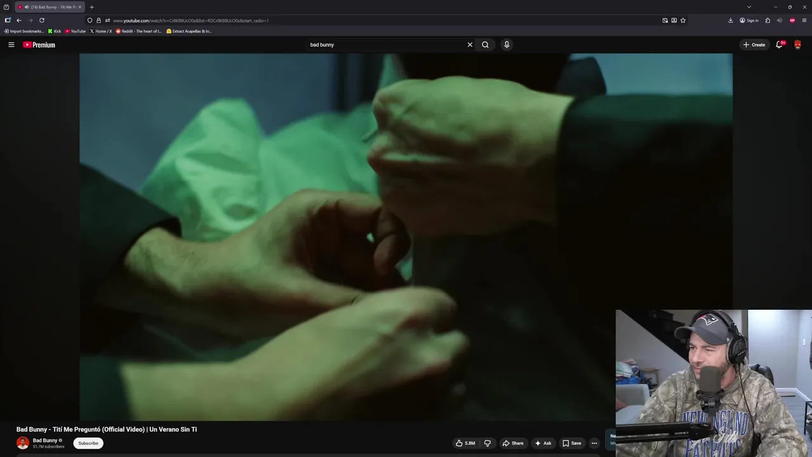View site security padlock info
This screenshot has height=457, width=812.
click(x=98, y=20)
